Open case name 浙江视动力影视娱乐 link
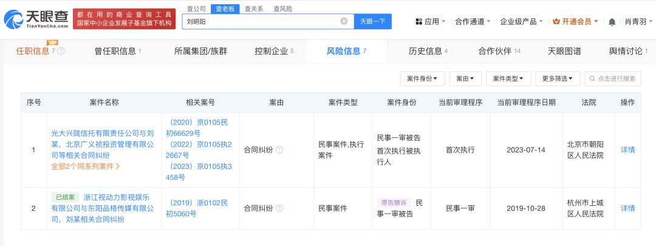This screenshot has height=246, width=656. click(103, 208)
